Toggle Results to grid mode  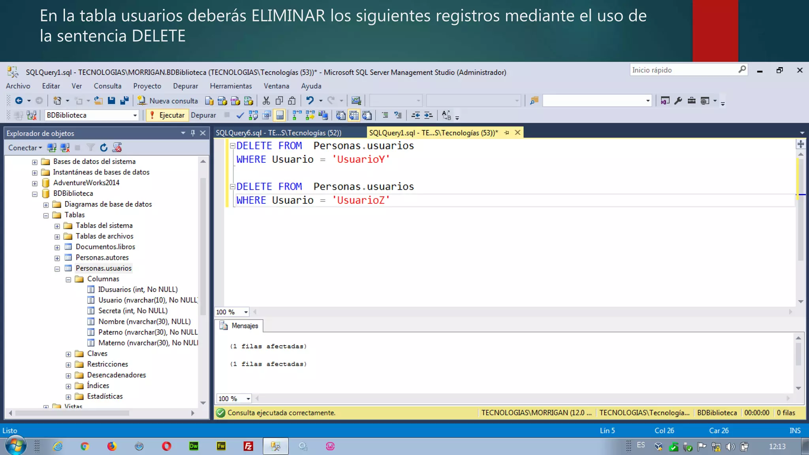(x=354, y=115)
